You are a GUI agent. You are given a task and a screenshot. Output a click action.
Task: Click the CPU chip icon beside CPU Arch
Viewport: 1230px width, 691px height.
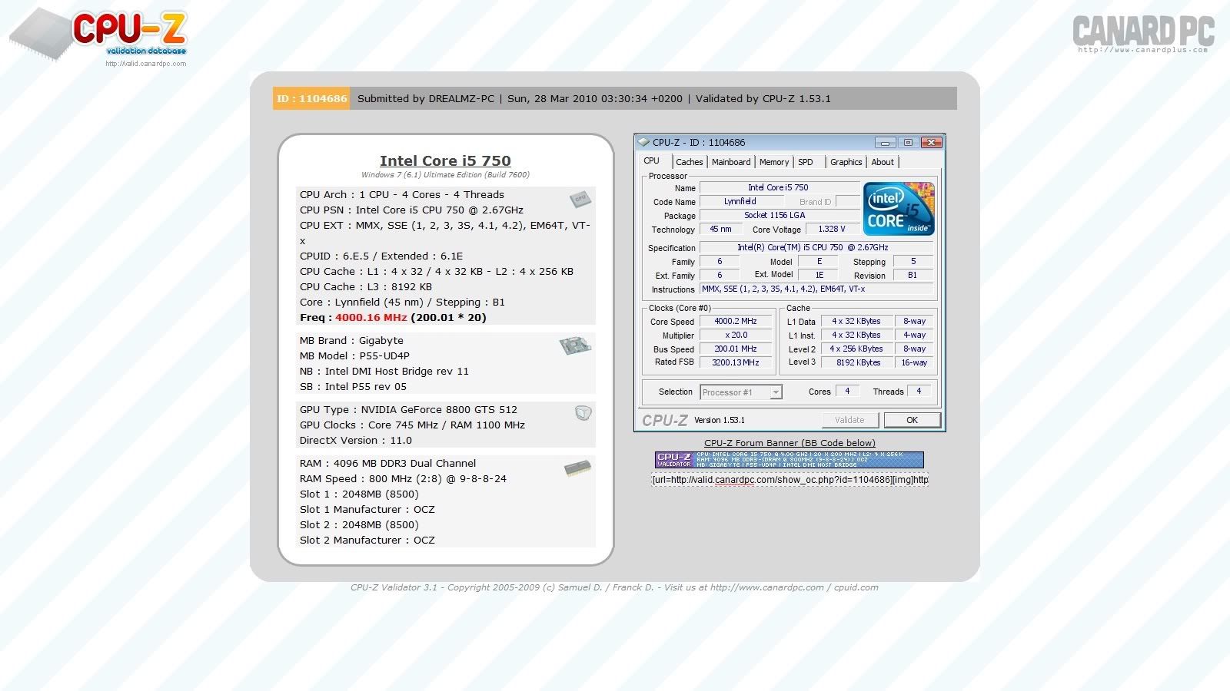580,200
